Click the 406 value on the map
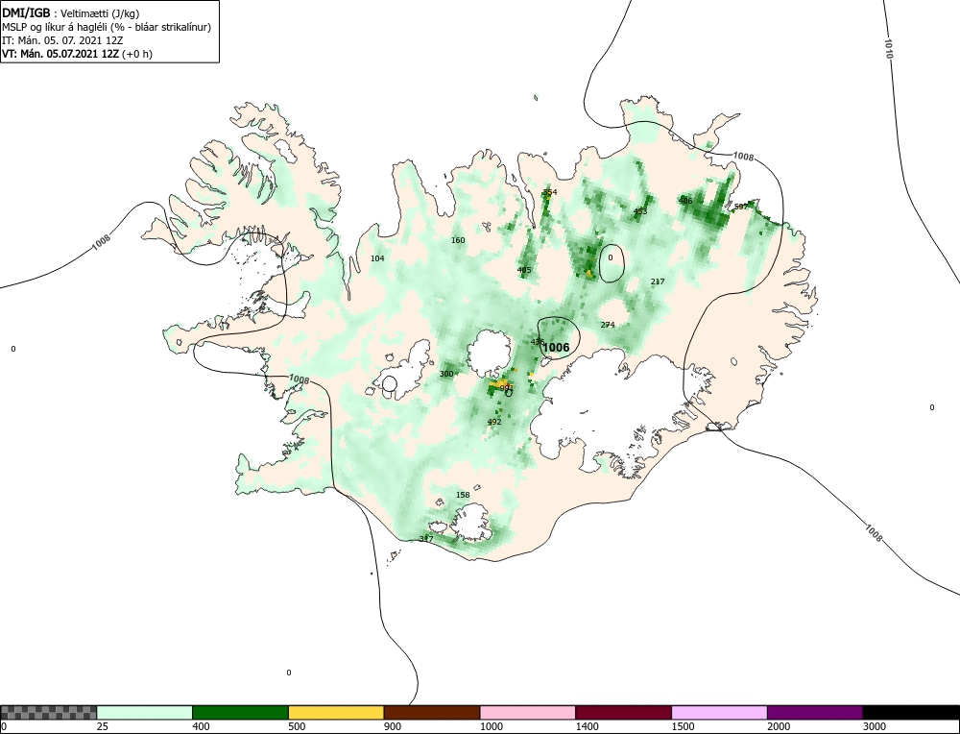The image size is (960, 734). coord(685,201)
